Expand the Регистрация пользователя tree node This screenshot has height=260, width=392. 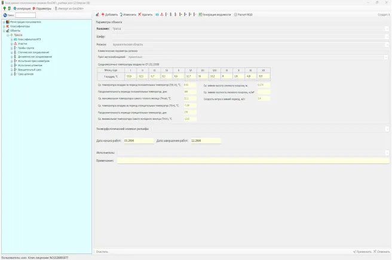coord(4,22)
